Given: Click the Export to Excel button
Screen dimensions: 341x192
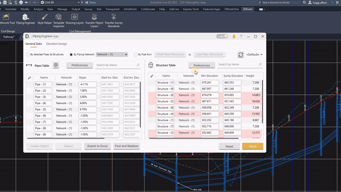Looking at the screenshot, I should tap(97, 146).
